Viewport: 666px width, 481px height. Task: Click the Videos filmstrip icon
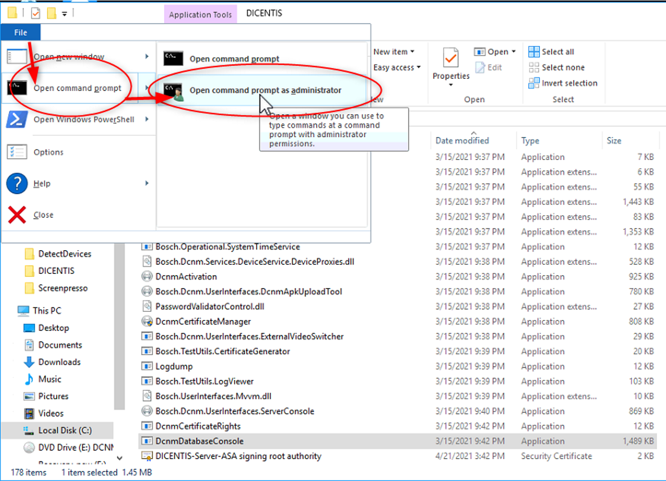pos(29,413)
